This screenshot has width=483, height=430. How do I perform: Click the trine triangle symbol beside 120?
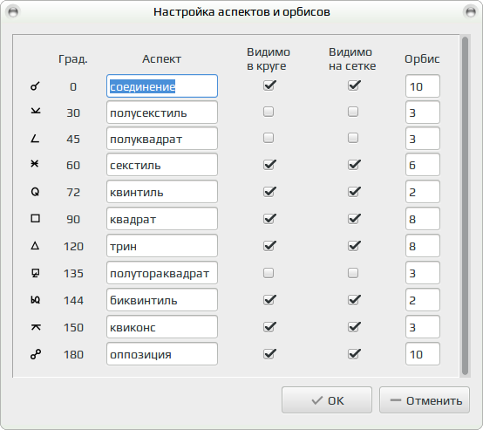35,246
